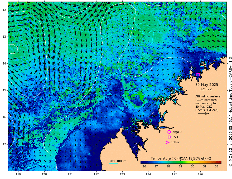This screenshot has width=232, height=179.
Task: Click the "Altimetric sealevel" caption line
Action: click(x=208, y=96)
